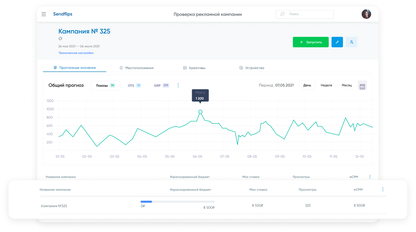Open the calendar date picker icon
Viewport: 416px width, 232px height.
[x=362, y=86]
